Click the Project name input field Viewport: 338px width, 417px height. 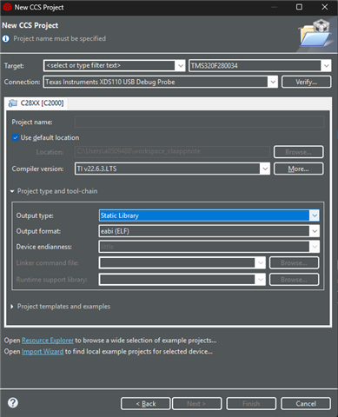pos(199,122)
